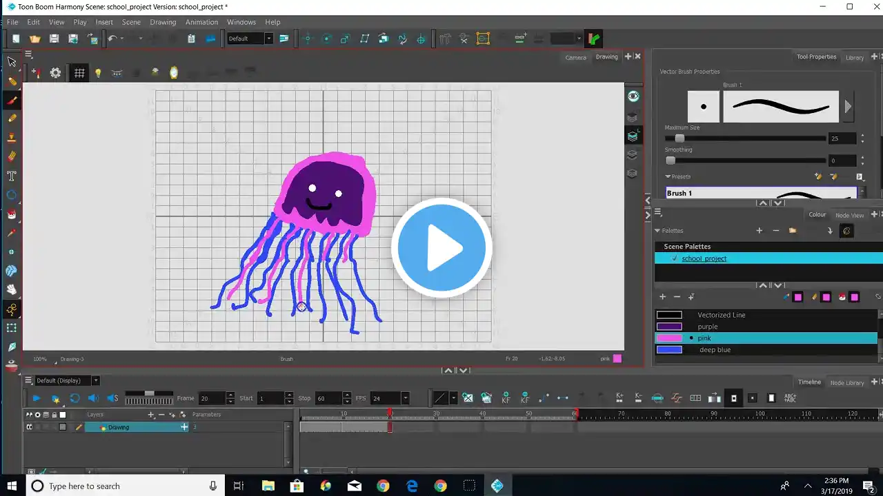The image size is (883, 496).
Task: Click the Add Keyframe (KF+) icon
Action: pos(506,398)
